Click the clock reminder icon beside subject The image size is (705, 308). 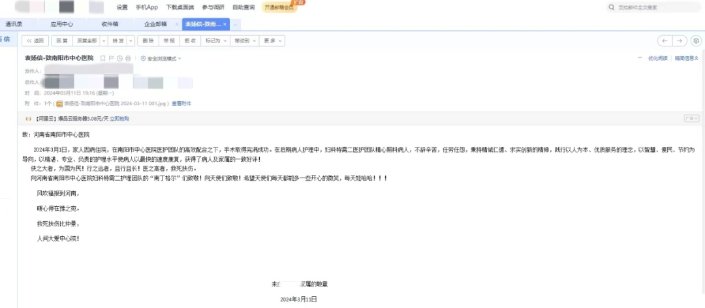pyautogui.click(x=119, y=59)
